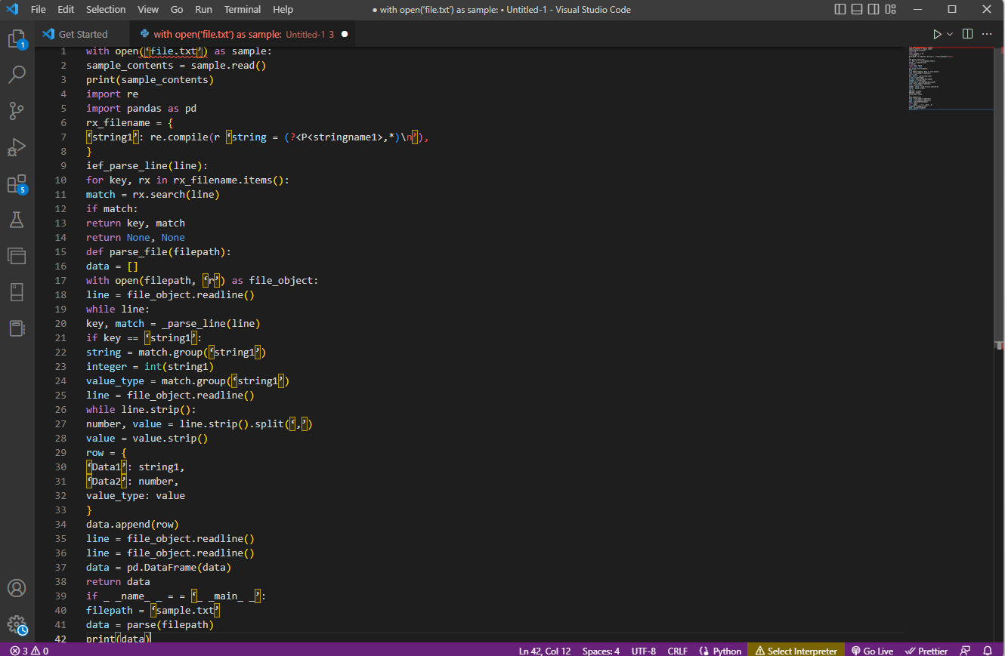Place cursor on 'def parse_file(filepath):' line

[159, 252]
